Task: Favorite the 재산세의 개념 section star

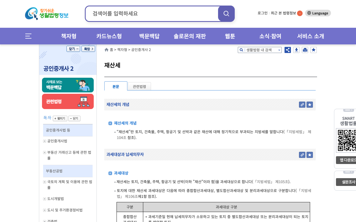Action: tap(310, 105)
